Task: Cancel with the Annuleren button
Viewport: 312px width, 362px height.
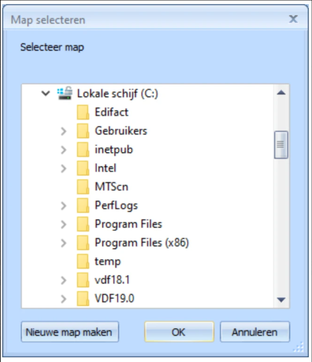Action: tap(254, 332)
